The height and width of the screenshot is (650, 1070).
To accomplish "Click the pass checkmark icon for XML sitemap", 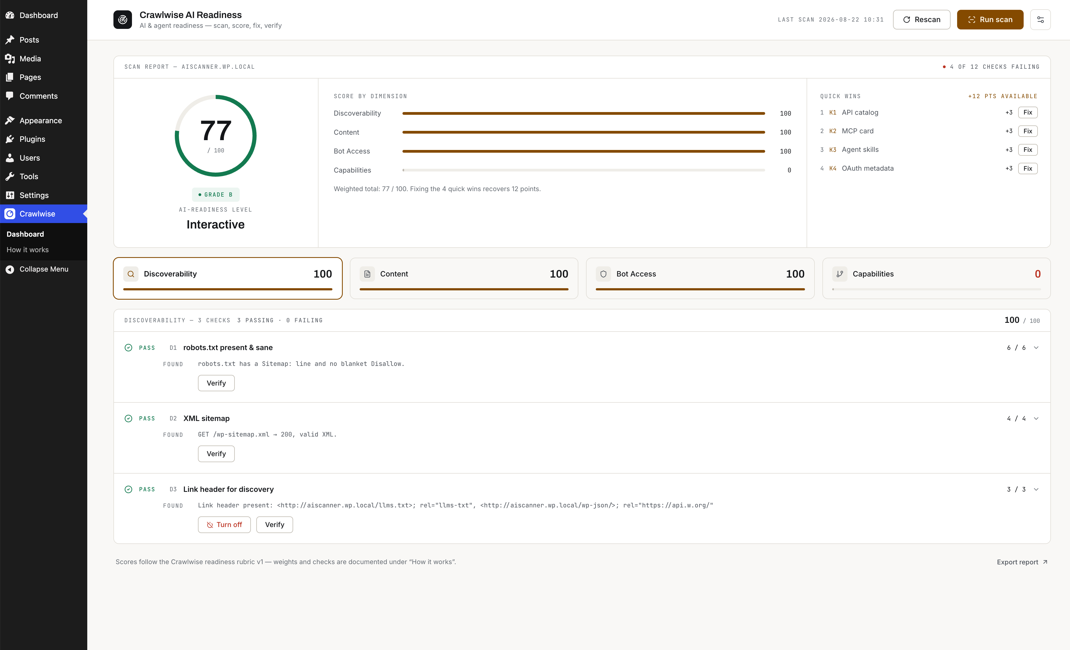I will coord(128,419).
